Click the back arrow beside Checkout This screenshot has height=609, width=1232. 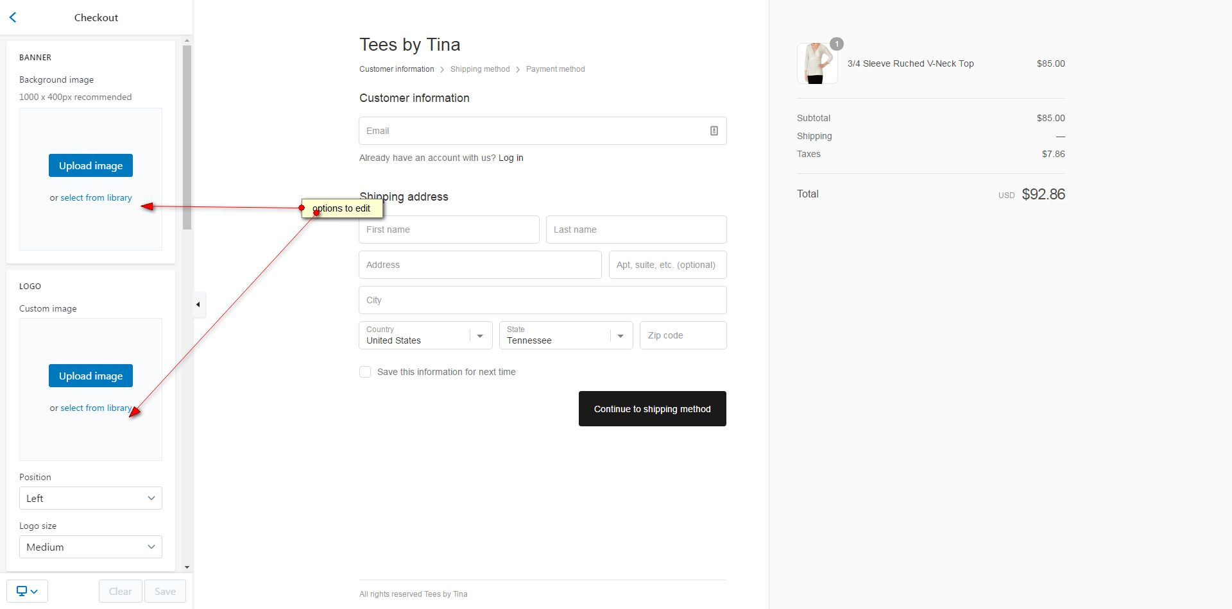coord(13,17)
